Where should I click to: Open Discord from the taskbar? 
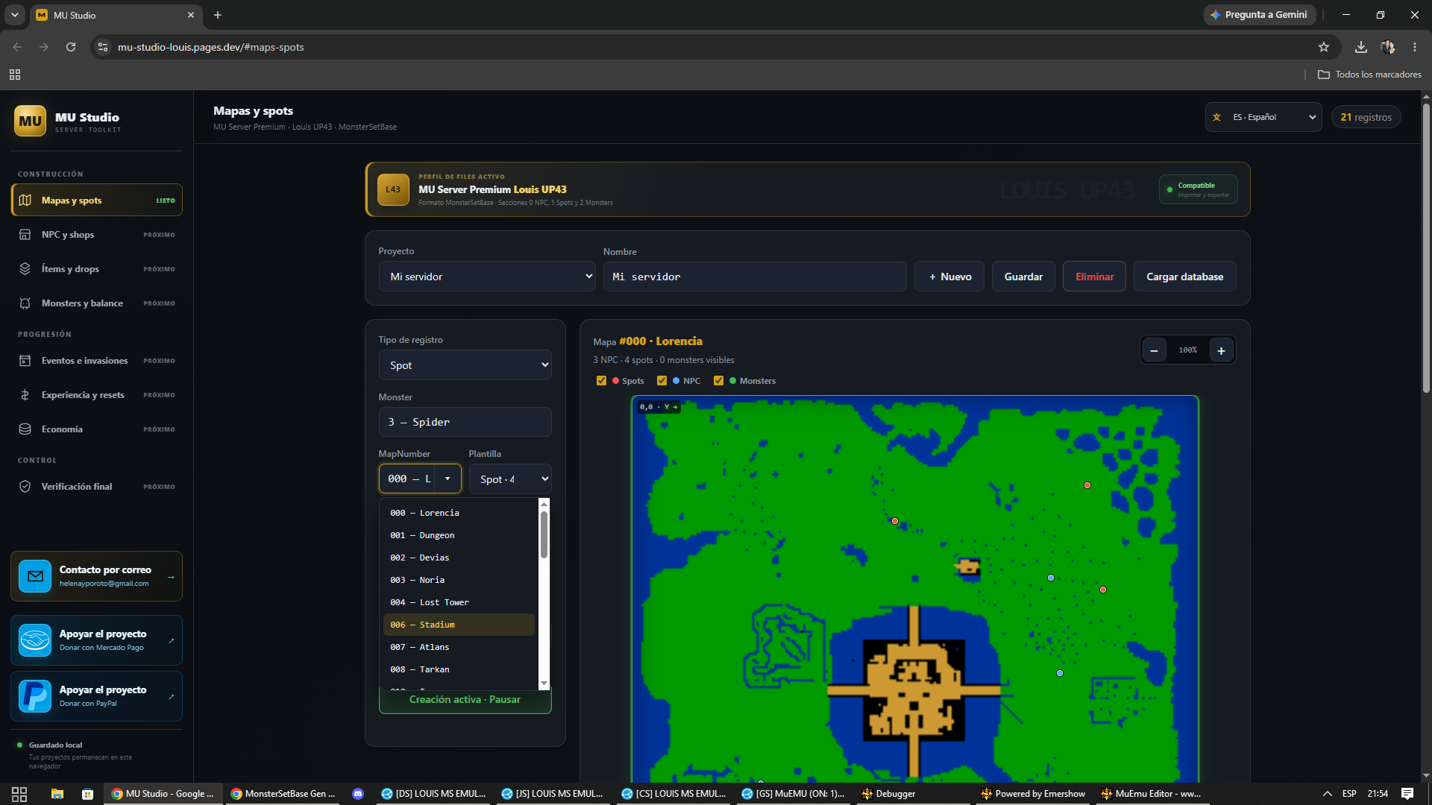coord(358,794)
